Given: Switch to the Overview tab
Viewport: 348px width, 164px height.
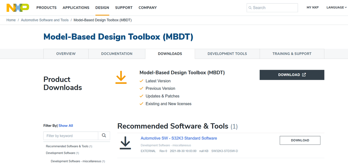Looking at the screenshot, I should pyautogui.click(x=66, y=54).
